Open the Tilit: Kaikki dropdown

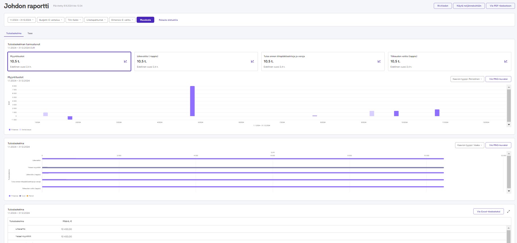[x=74, y=20]
